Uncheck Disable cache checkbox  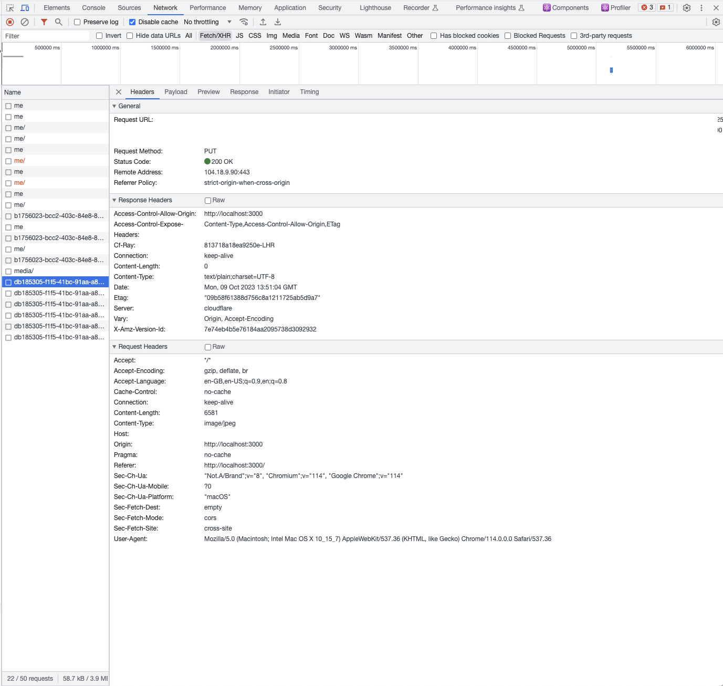coord(132,22)
